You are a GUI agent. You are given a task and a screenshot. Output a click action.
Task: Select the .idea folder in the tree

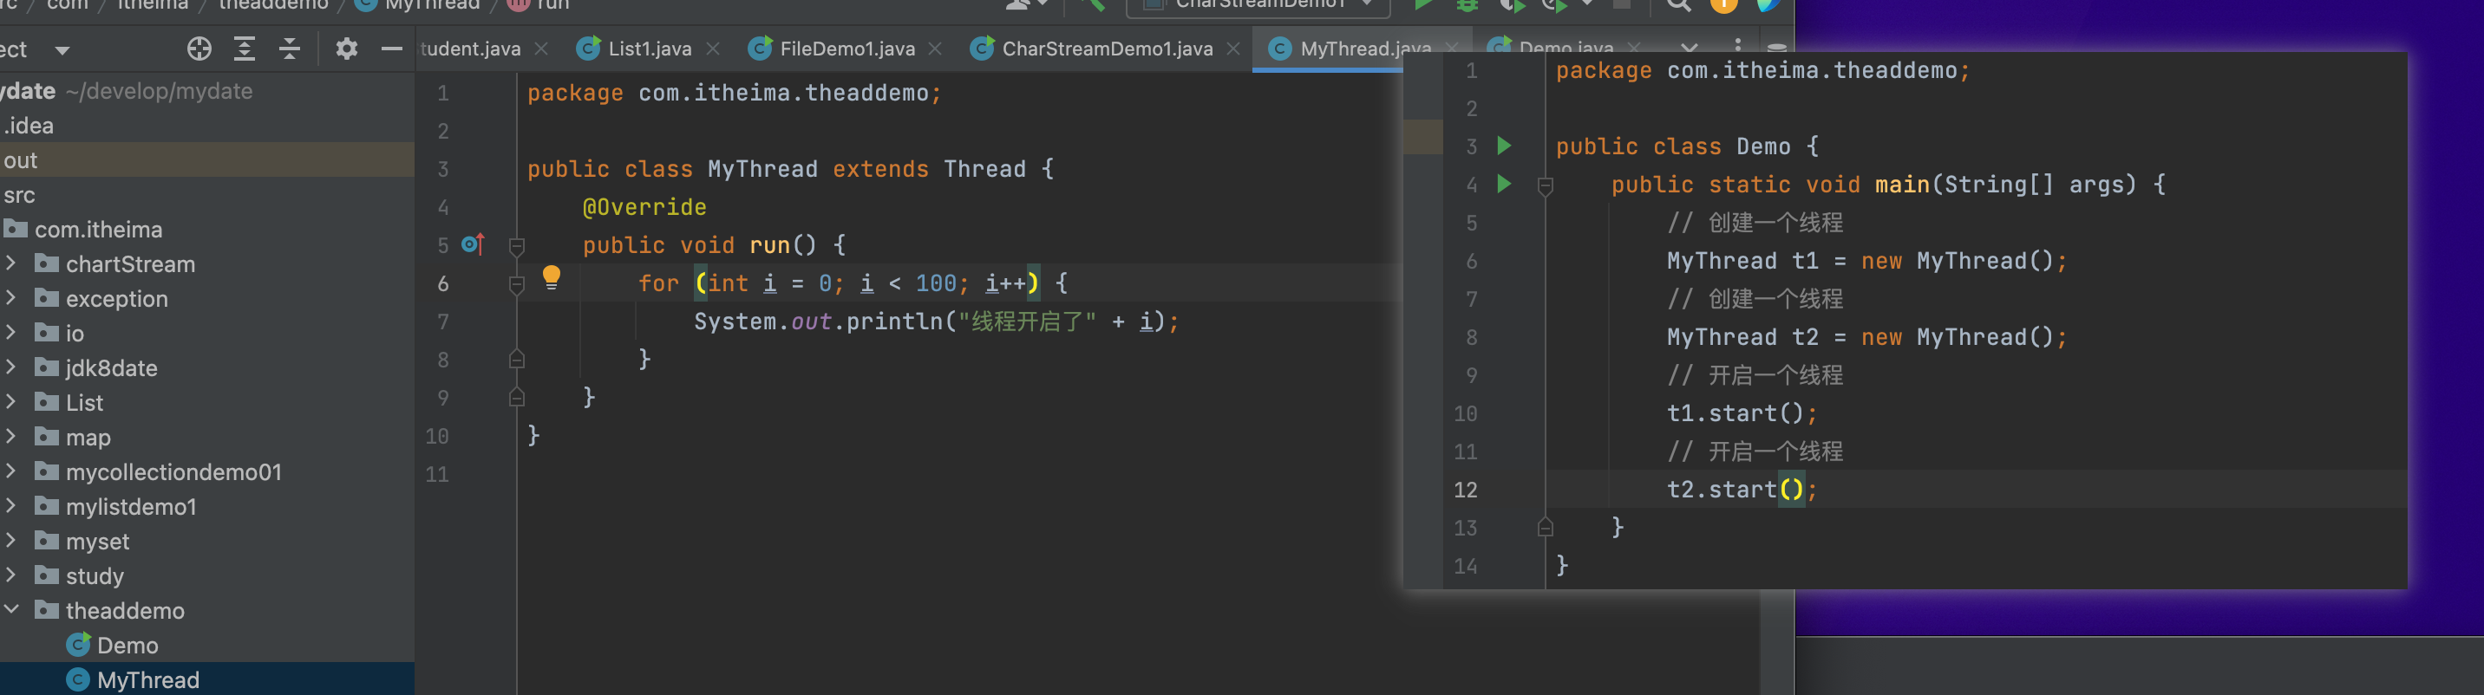[207, 126]
